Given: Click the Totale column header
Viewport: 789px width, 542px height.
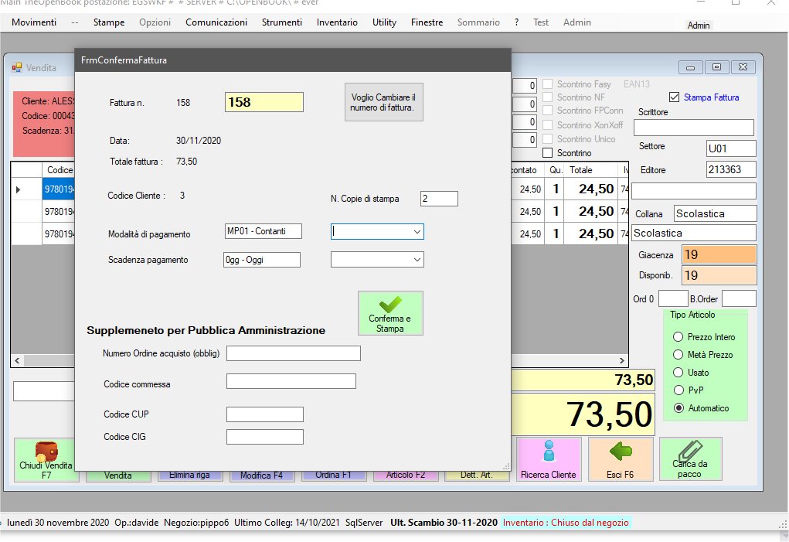Looking at the screenshot, I should [x=590, y=170].
